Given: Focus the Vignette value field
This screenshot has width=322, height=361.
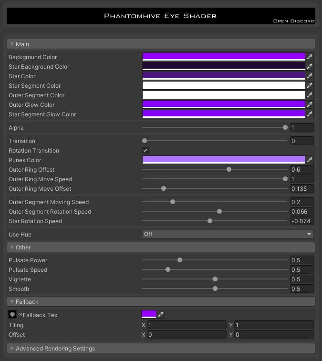Looking at the screenshot, I should pyautogui.click(x=302, y=279).
